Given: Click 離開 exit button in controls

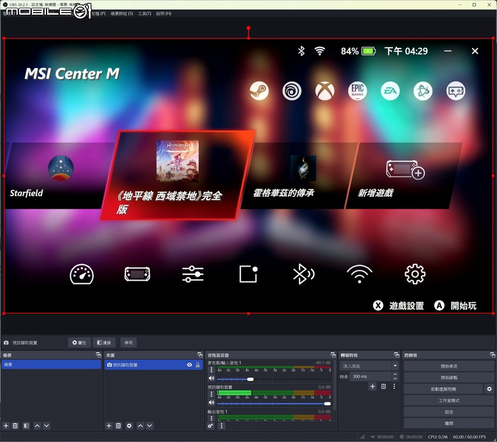Looking at the screenshot, I should click(449, 424).
